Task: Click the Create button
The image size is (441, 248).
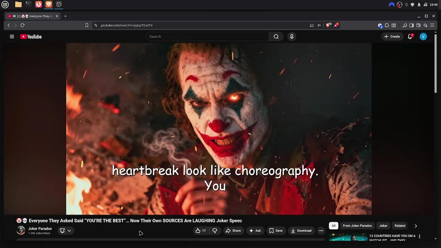Action: [x=392, y=37]
